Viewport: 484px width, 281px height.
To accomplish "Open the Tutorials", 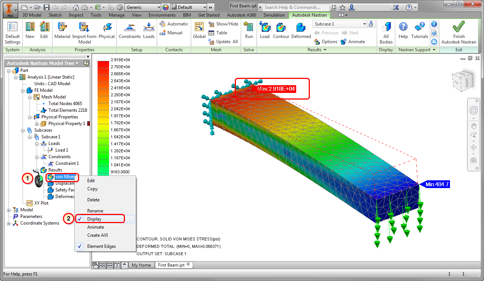I will coord(420,30).
